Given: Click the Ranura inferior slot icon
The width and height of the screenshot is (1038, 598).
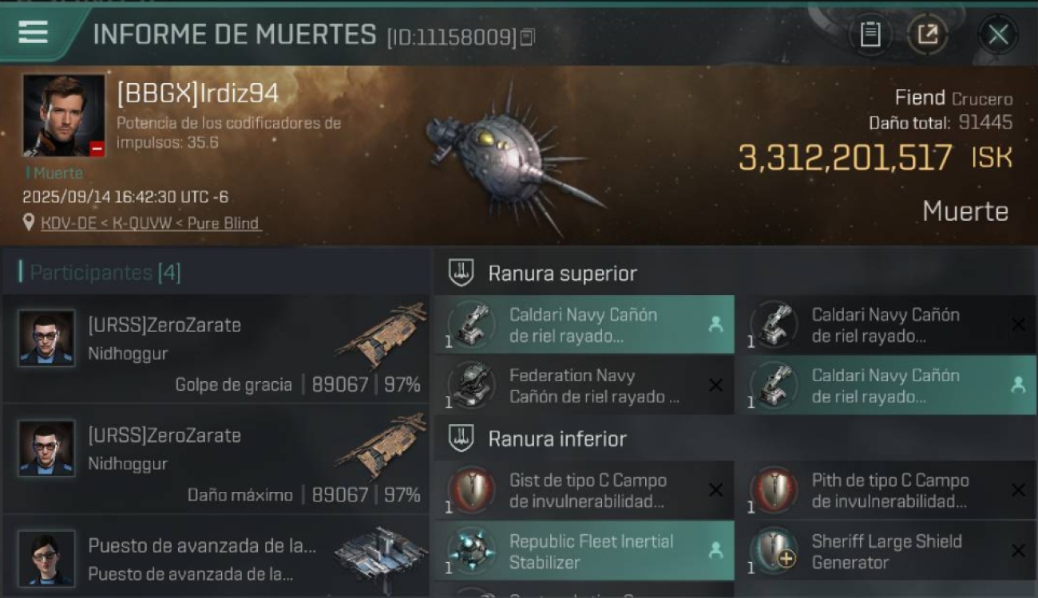Looking at the screenshot, I should (x=461, y=439).
